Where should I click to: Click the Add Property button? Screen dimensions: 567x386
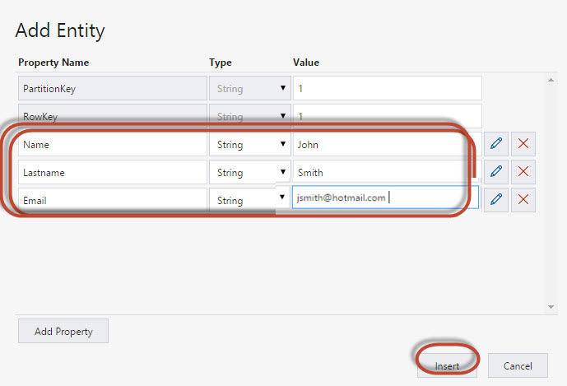click(x=63, y=331)
